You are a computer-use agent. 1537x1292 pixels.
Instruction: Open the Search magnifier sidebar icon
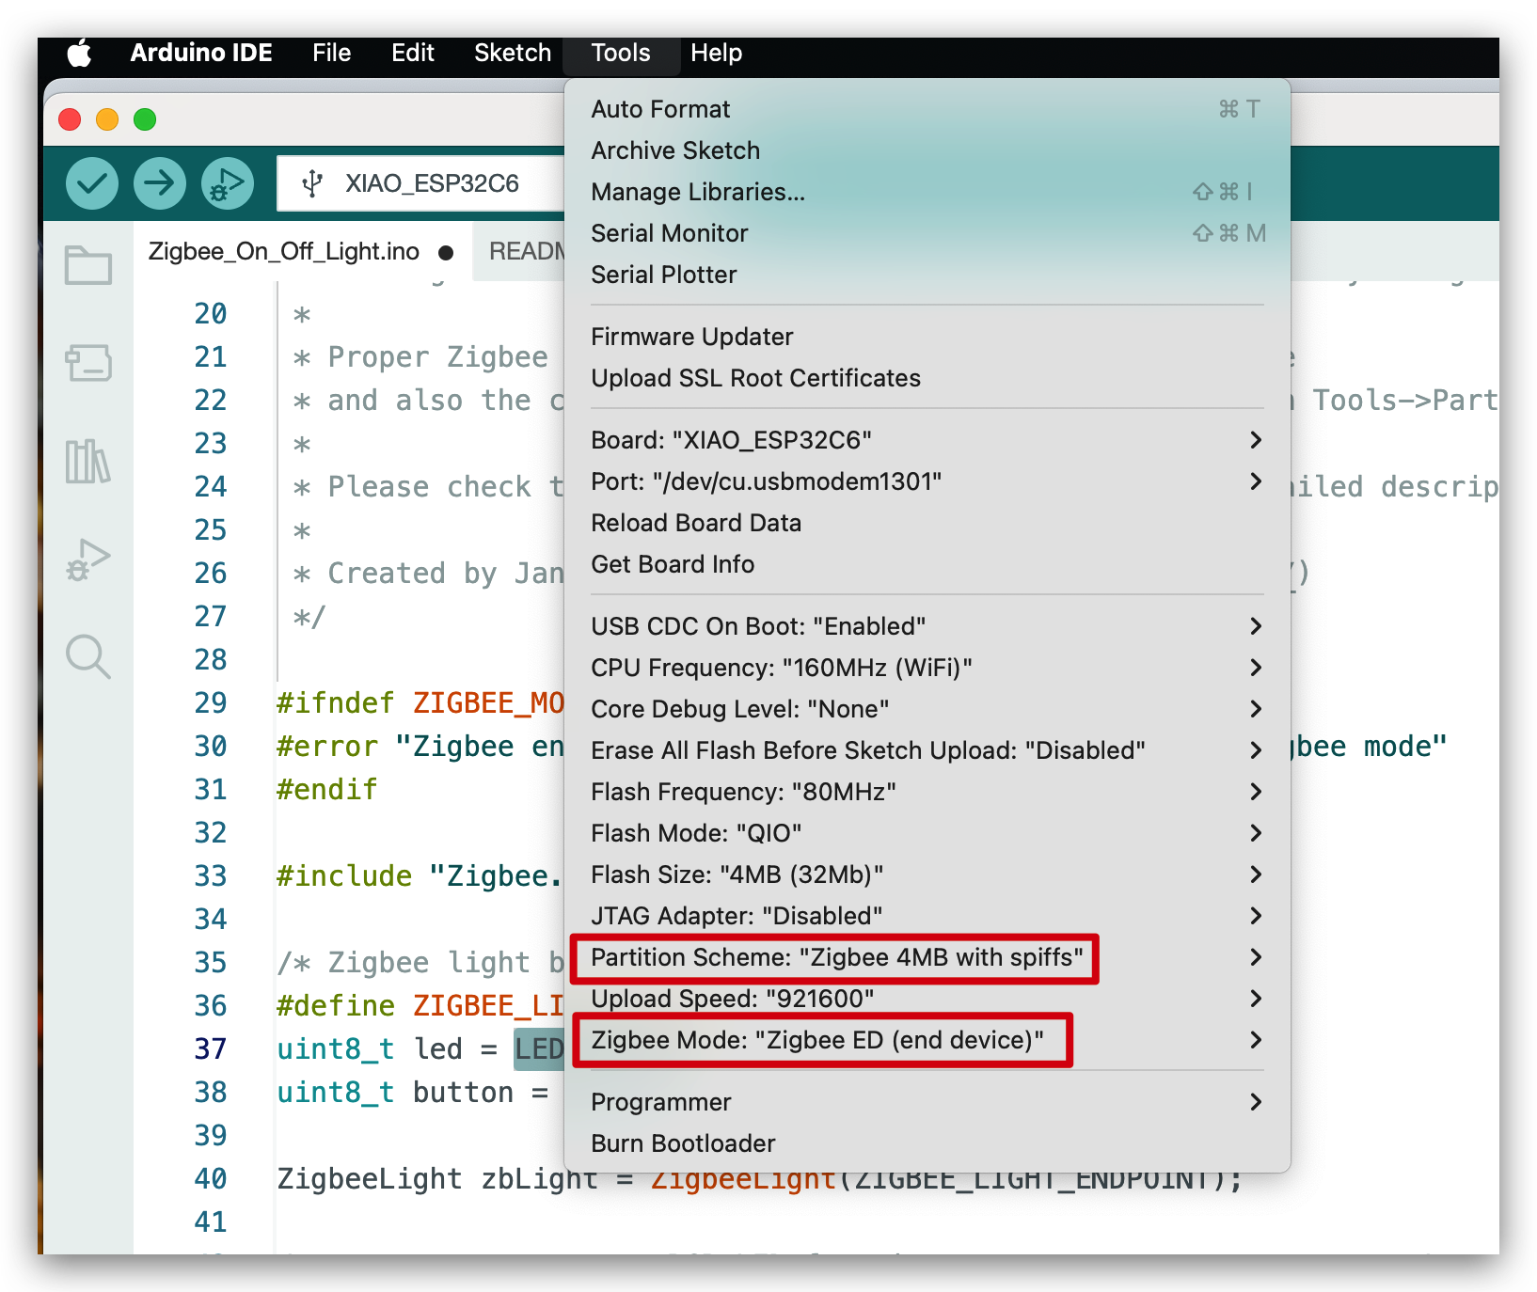click(88, 656)
